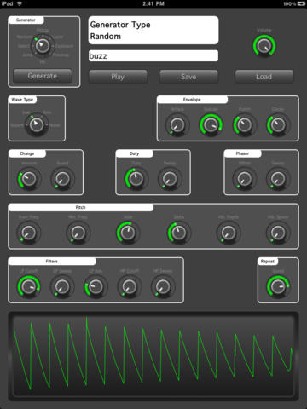Click the Wave Type rotary selector
The height and width of the screenshot is (409, 307).
coord(37,124)
